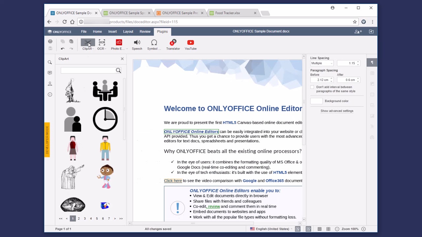Screen dimensions: 422x237
Task: Close the ClipArt panel
Action: pos(122,59)
